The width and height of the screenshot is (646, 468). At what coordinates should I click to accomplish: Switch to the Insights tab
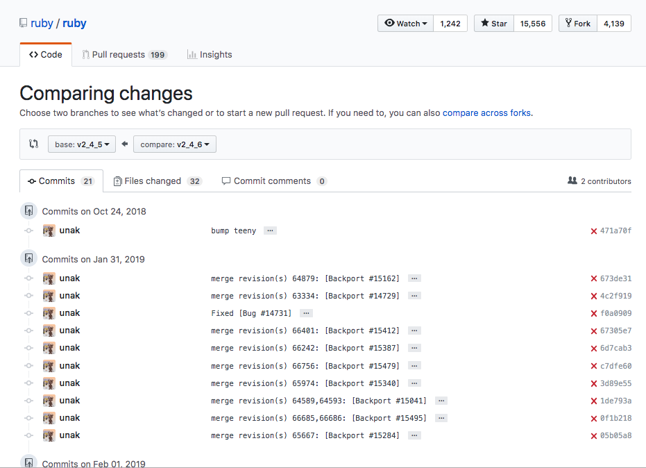click(x=210, y=55)
